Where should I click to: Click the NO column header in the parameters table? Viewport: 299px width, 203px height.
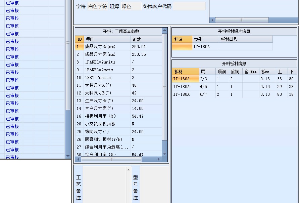coord(80,39)
